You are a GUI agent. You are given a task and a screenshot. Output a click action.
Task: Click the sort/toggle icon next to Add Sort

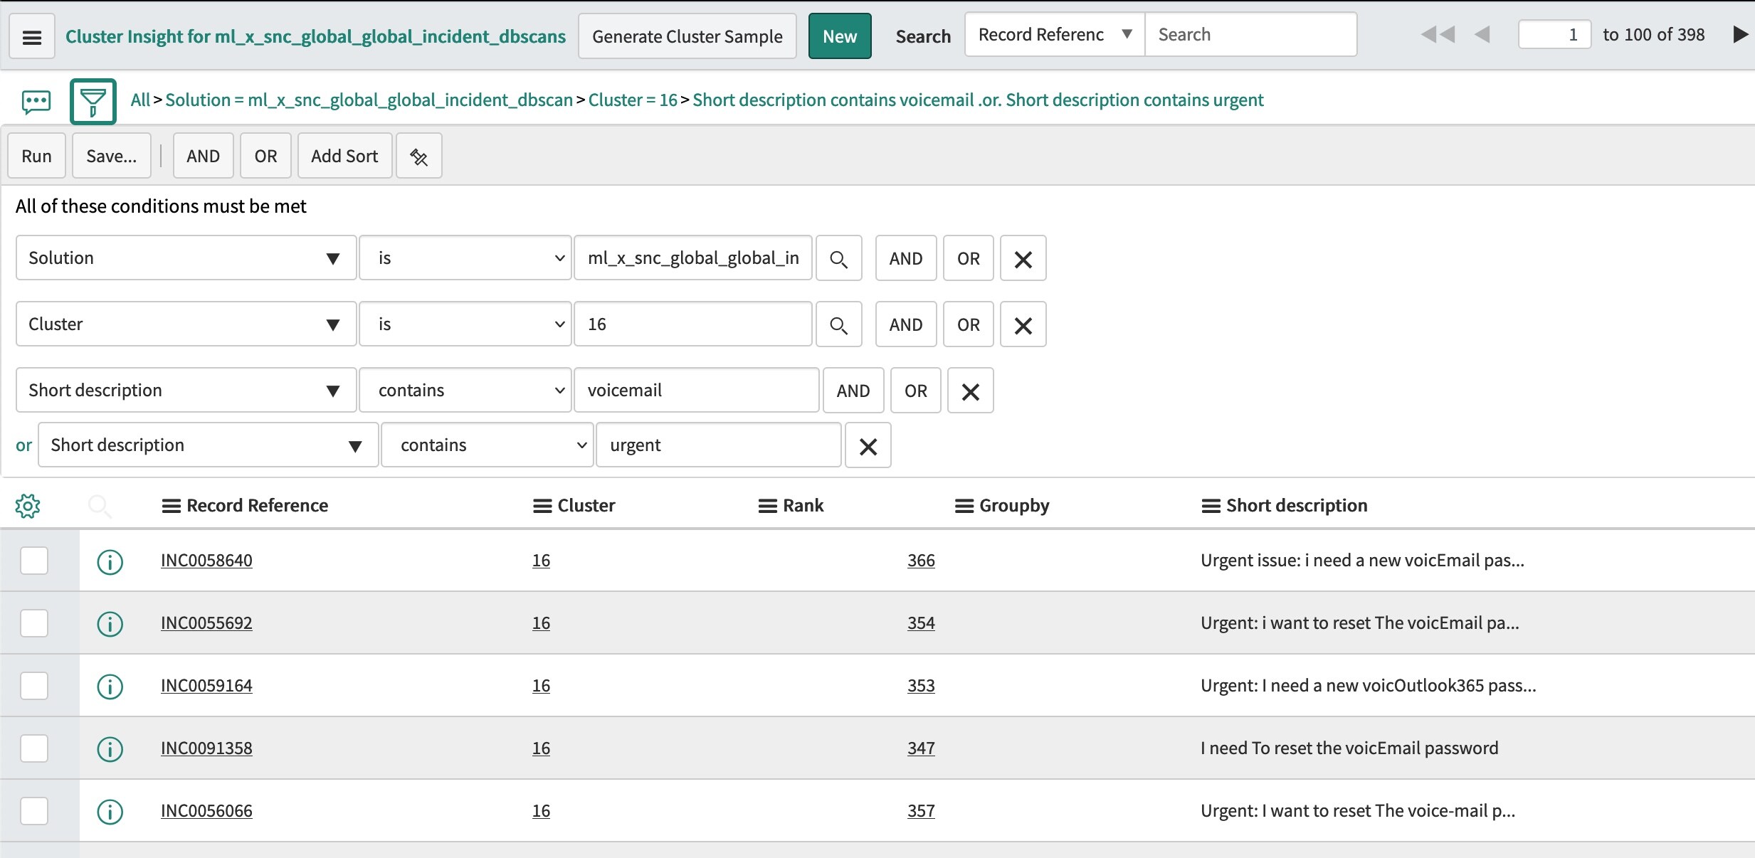click(x=418, y=155)
